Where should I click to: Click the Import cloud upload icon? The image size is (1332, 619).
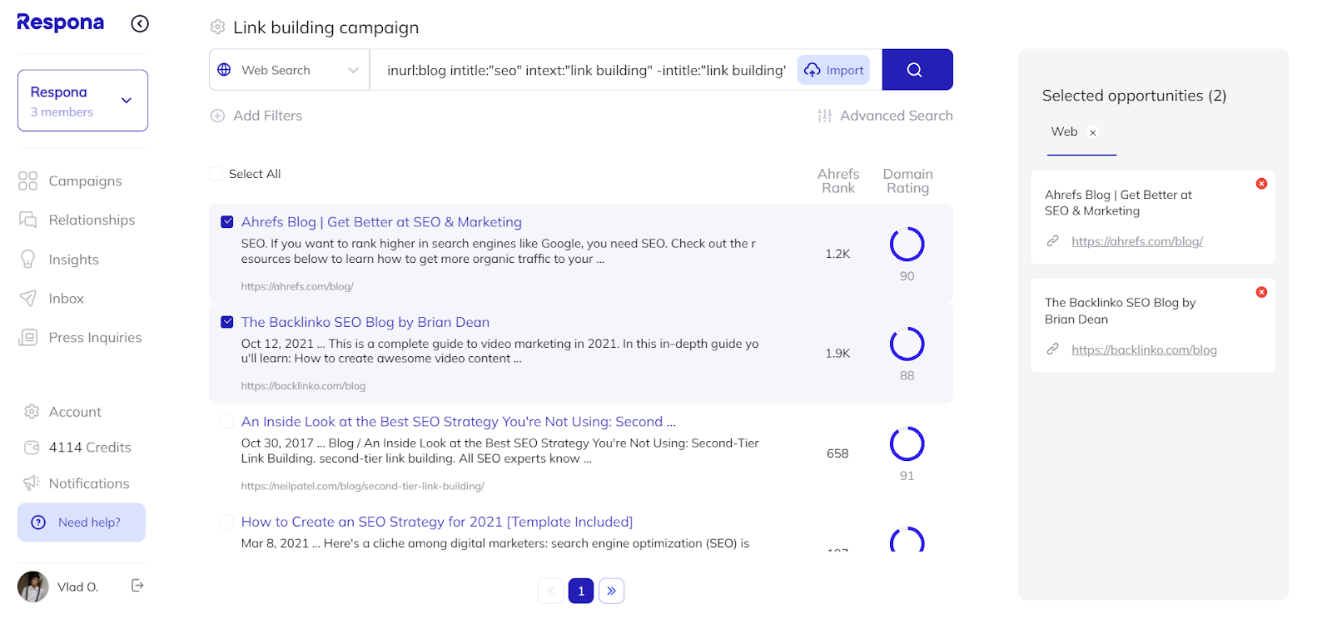click(x=812, y=70)
